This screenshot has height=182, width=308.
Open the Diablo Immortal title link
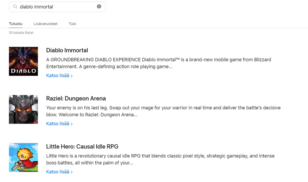tap(67, 50)
